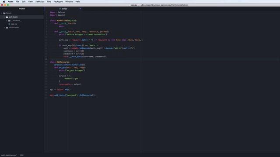This screenshot has height=157, width=280.
Task: Click the 'import falcon' code line
Action: click(x=57, y=12)
